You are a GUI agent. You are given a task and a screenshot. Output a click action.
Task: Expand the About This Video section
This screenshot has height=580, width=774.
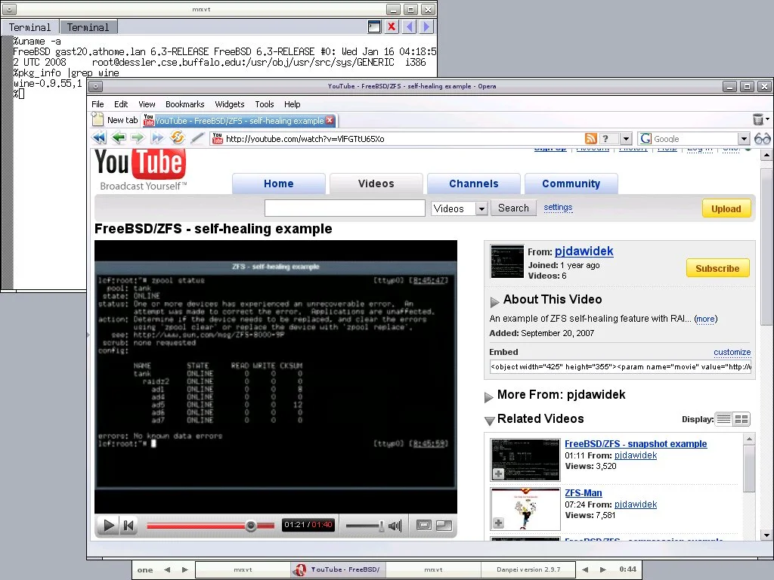494,301
